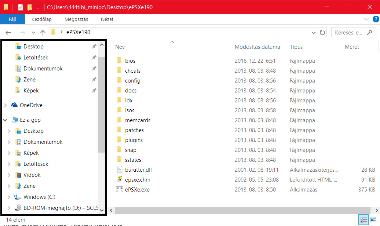Click the search magnifier icon
The image size is (380, 226).
370,32
